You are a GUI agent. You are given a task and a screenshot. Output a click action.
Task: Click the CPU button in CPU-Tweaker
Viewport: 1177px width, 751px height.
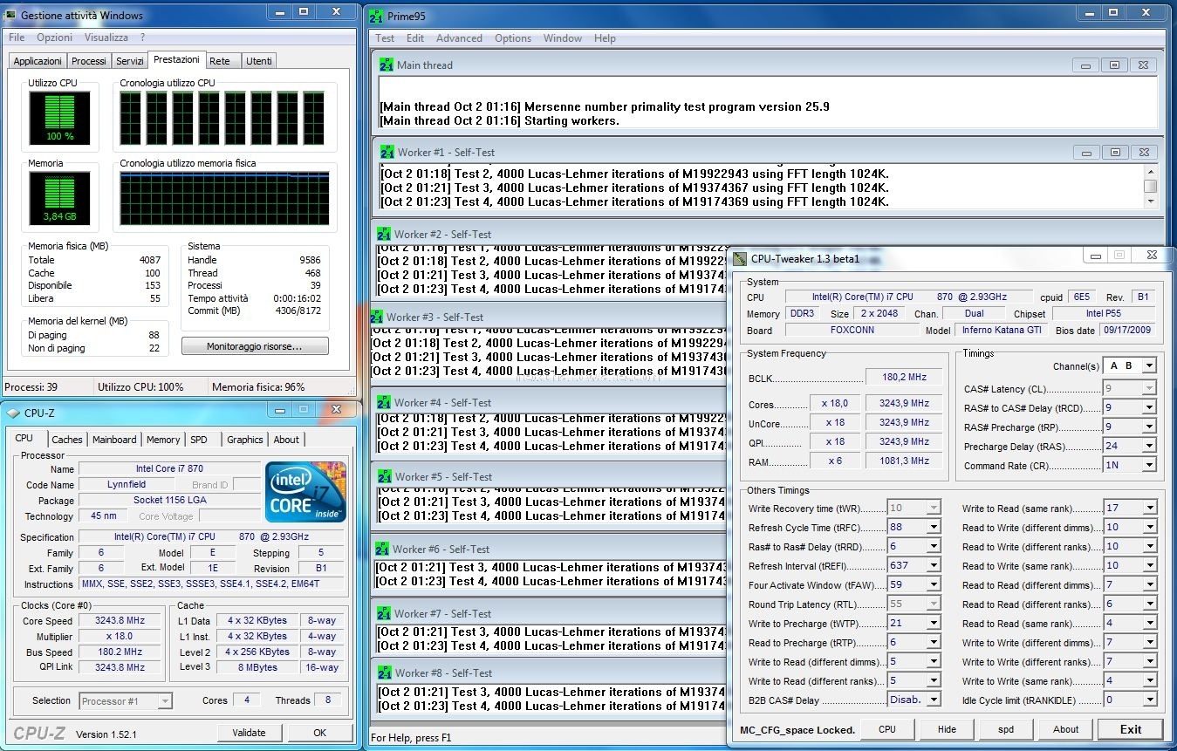tap(887, 729)
